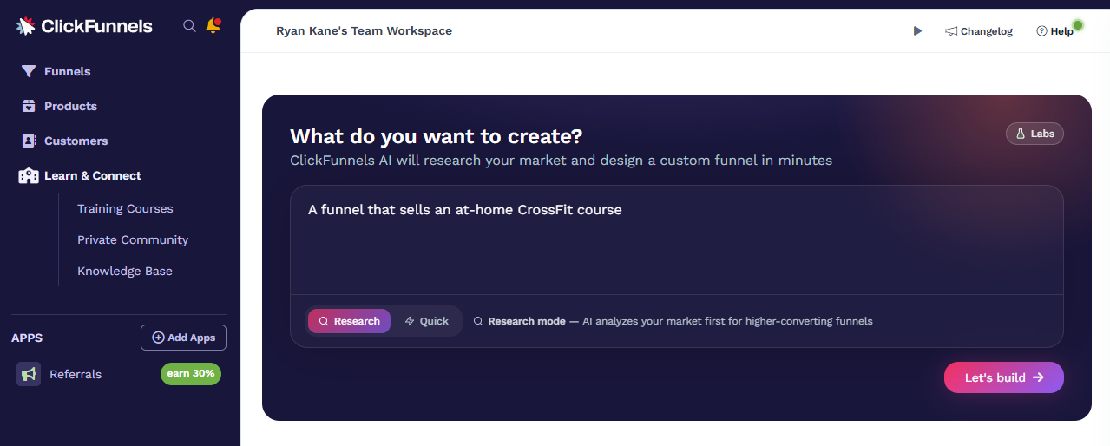Image resolution: width=1110 pixels, height=446 pixels.
Task: Open the Customers menu
Action: (x=76, y=141)
